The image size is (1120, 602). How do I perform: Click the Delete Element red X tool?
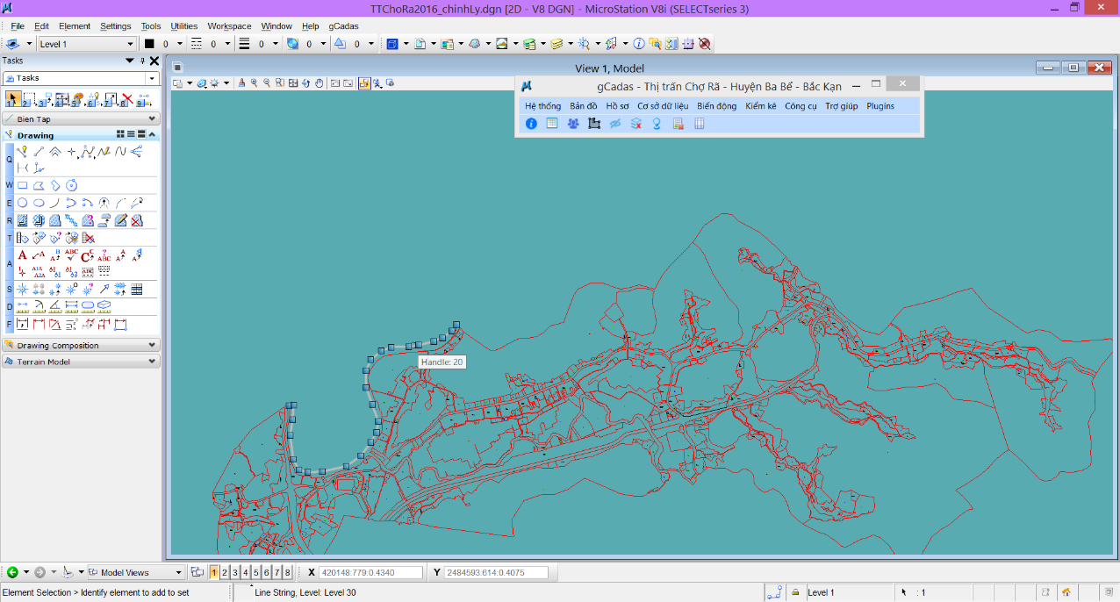tap(127, 99)
